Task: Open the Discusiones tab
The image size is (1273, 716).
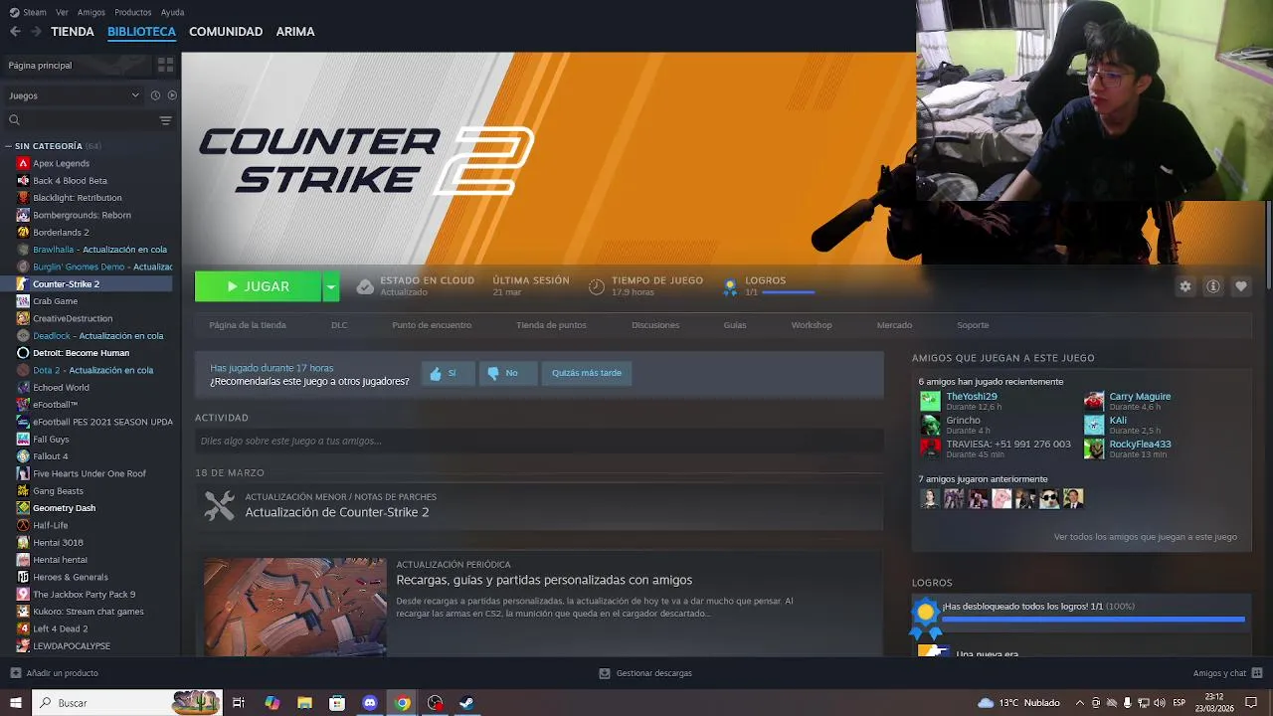Action: point(655,325)
